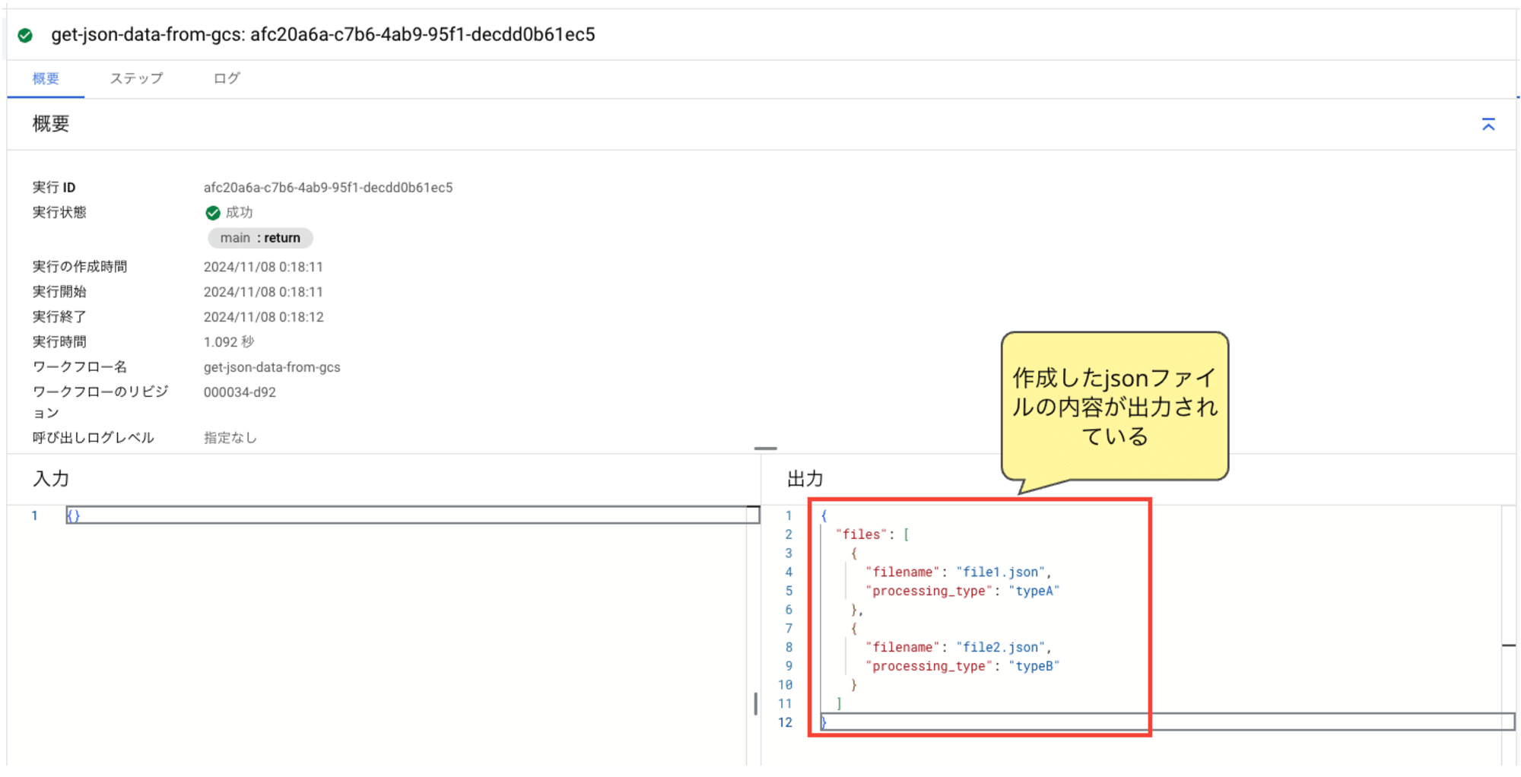Click the 入力 editor vertical scrollbar thumb

[x=755, y=703]
